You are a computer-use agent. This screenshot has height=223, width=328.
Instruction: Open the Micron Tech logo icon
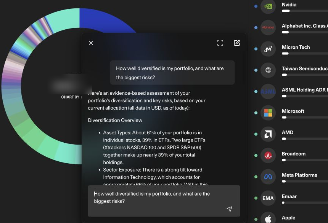point(268,49)
